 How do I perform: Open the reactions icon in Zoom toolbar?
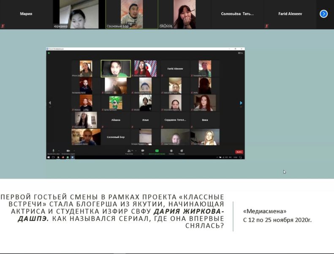(182, 151)
